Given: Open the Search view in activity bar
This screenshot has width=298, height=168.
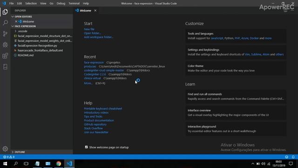Looking at the screenshot, I should [5, 23].
